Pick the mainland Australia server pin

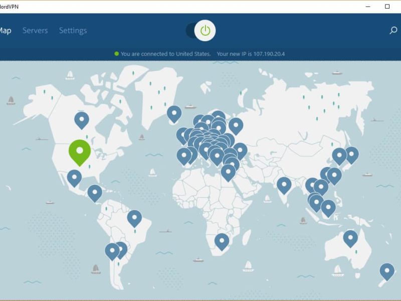(x=350, y=239)
